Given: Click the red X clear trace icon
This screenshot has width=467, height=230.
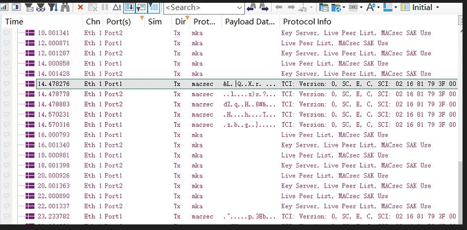Looking at the screenshot, I should [x=80, y=7].
